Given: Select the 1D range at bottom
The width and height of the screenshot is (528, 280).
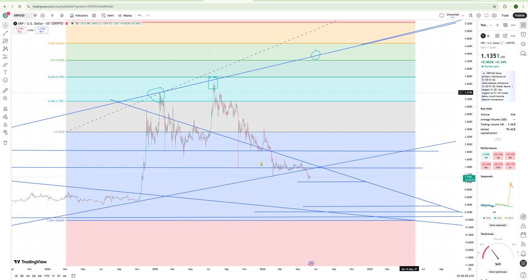Looking at the screenshot, I should 16,276.
